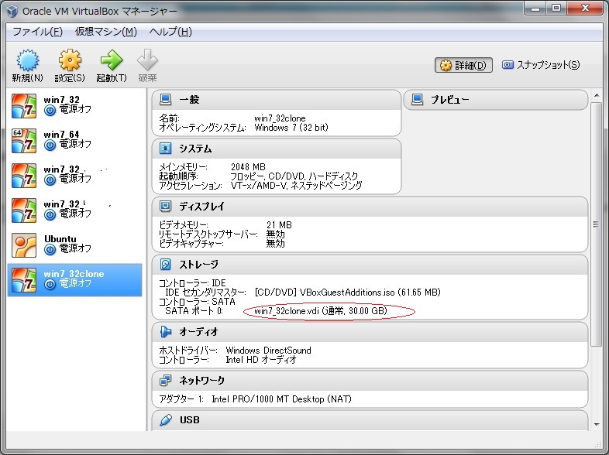Switch to スナップショット(S) snapshots view
The height and width of the screenshot is (455, 609).
[541, 65]
